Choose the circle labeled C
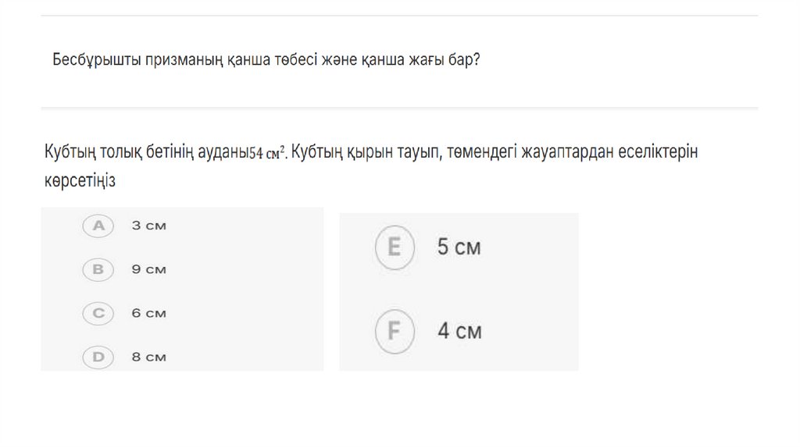 (x=98, y=313)
